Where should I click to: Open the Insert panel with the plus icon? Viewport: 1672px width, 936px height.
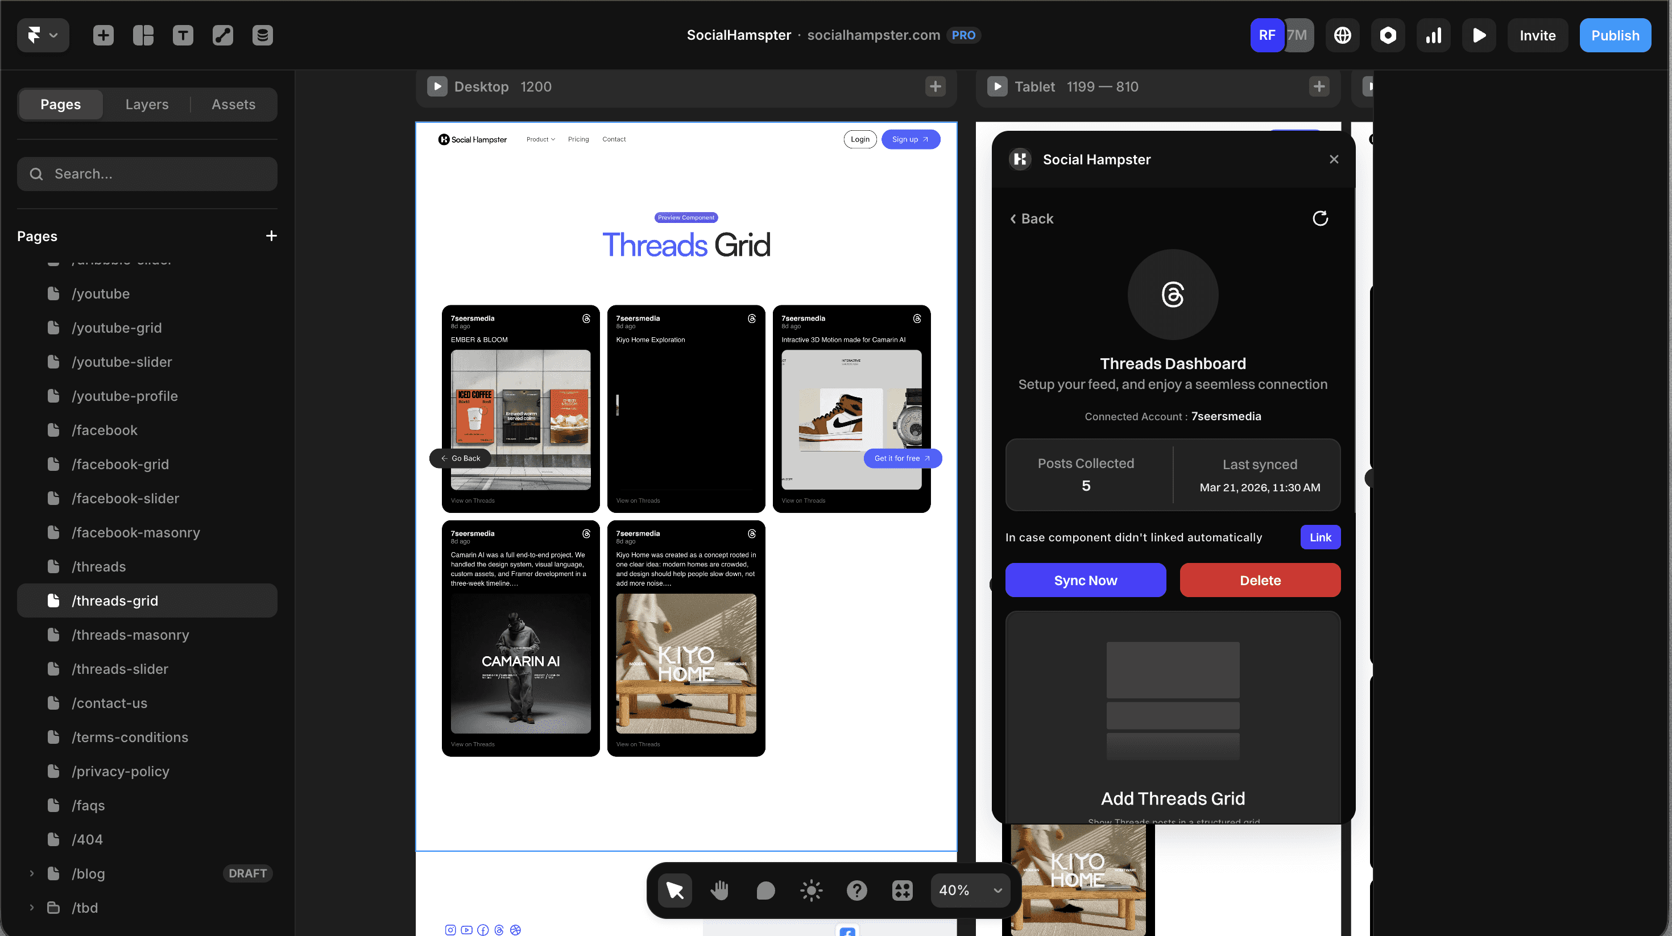coord(102,35)
